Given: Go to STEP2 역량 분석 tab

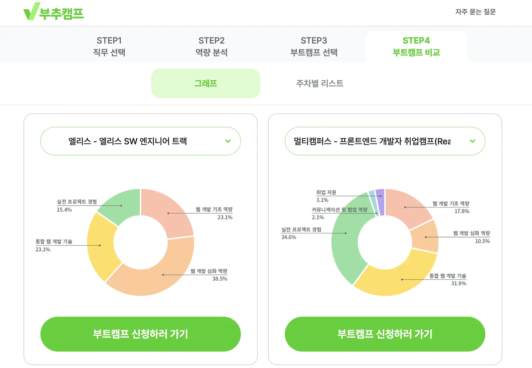Looking at the screenshot, I should coord(211,46).
